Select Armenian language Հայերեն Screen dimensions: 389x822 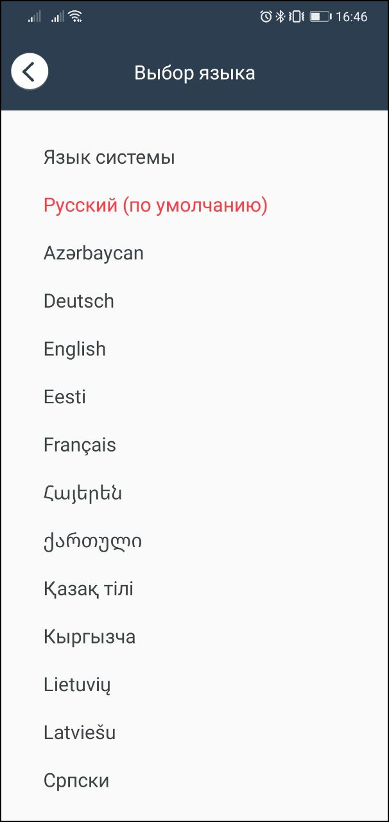point(83,493)
